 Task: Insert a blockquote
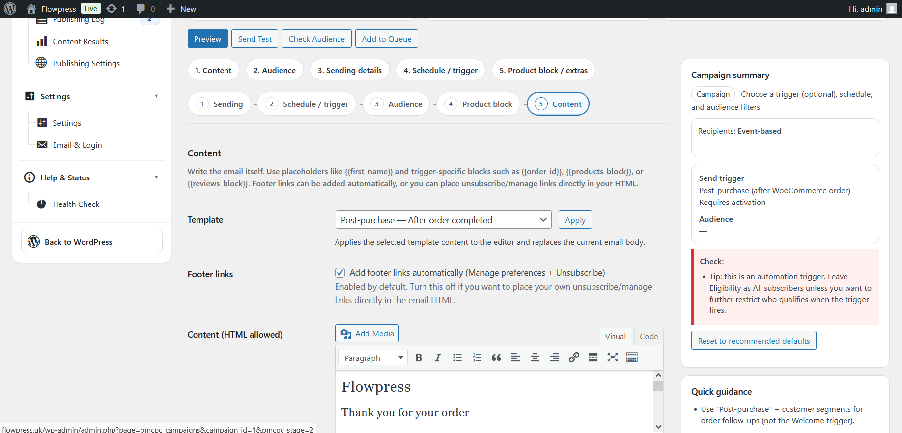point(496,357)
